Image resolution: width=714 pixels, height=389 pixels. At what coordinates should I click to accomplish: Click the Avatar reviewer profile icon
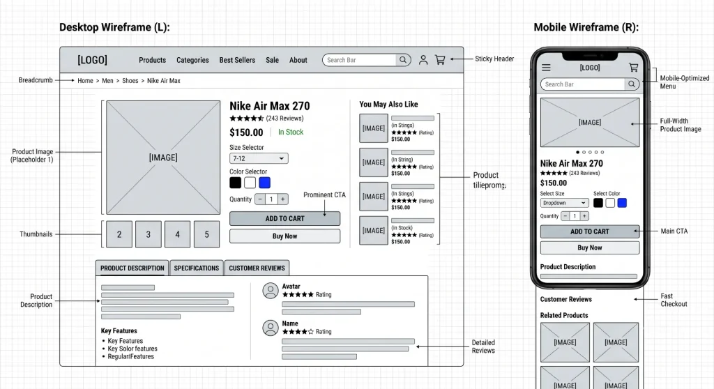pyautogui.click(x=271, y=291)
